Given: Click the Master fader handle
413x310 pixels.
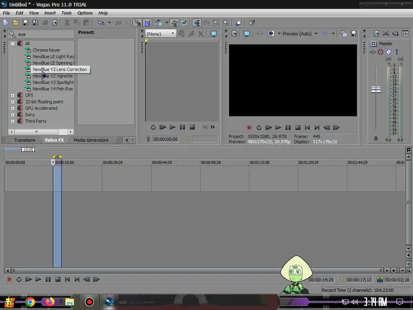Looking at the screenshot, I should pos(376,89).
